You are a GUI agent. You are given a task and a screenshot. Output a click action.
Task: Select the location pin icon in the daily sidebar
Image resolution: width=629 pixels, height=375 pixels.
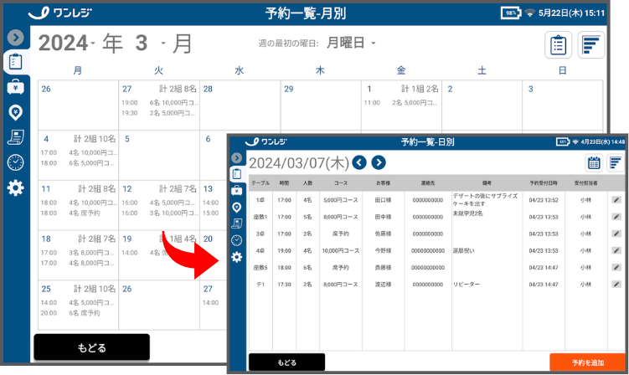[237, 207]
